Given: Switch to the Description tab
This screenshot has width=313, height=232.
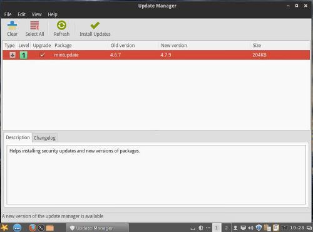Looking at the screenshot, I should point(18,137).
